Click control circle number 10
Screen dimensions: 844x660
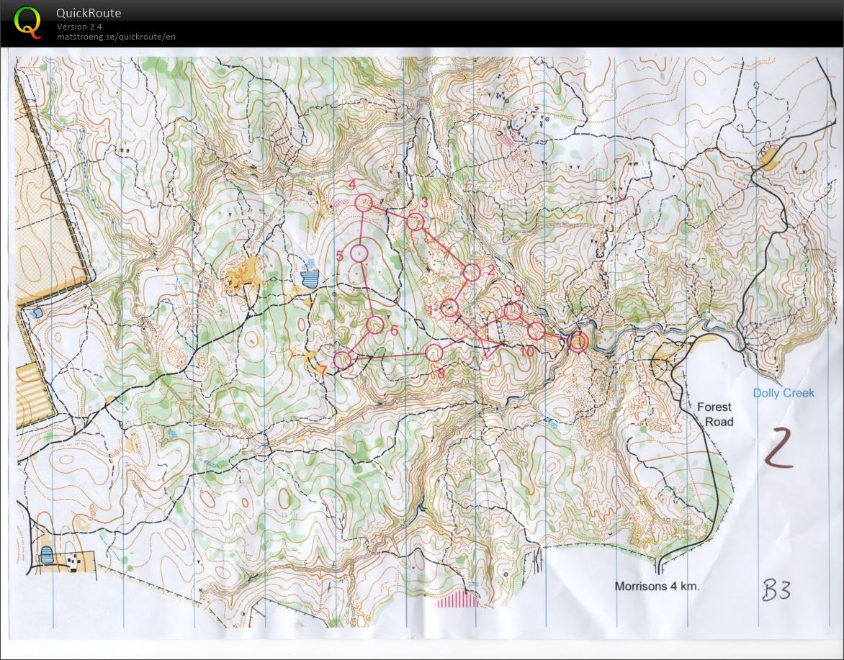pyautogui.click(x=536, y=331)
